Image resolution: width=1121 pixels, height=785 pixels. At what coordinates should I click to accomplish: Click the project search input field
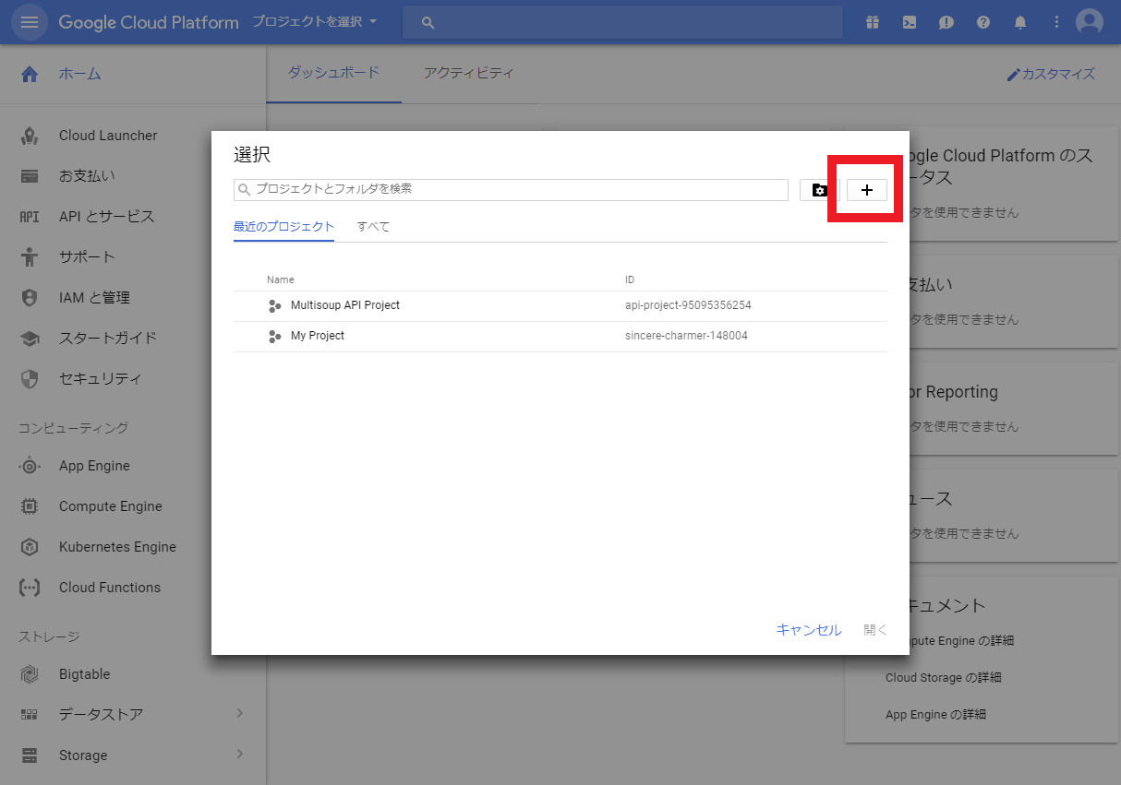pos(511,189)
